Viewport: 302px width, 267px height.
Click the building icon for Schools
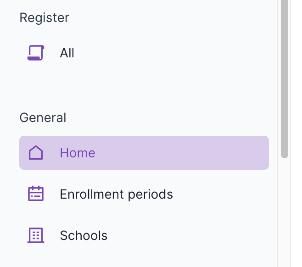pyautogui.click(x=35, y=235)
